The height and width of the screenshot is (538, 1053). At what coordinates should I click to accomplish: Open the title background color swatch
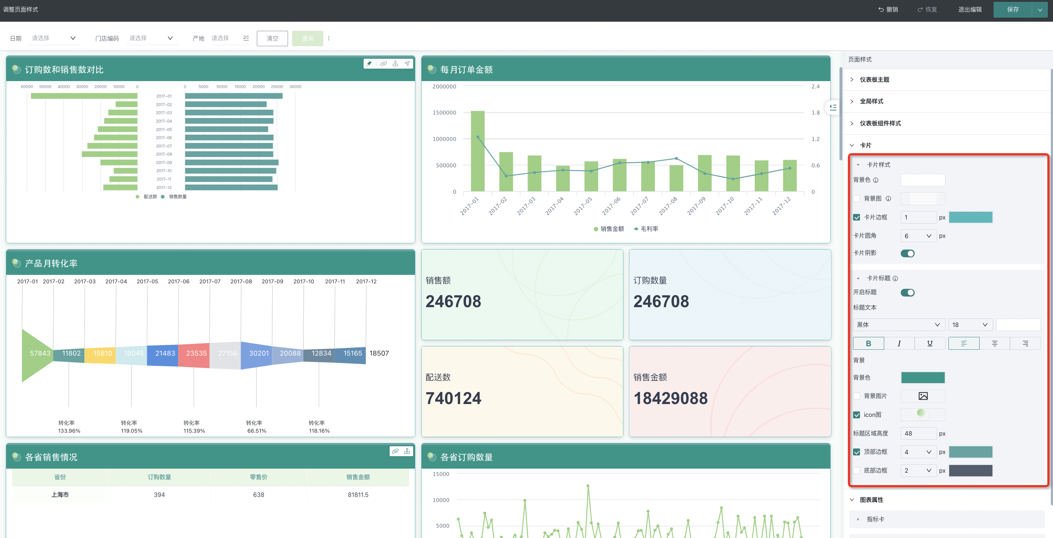[923, 377]
